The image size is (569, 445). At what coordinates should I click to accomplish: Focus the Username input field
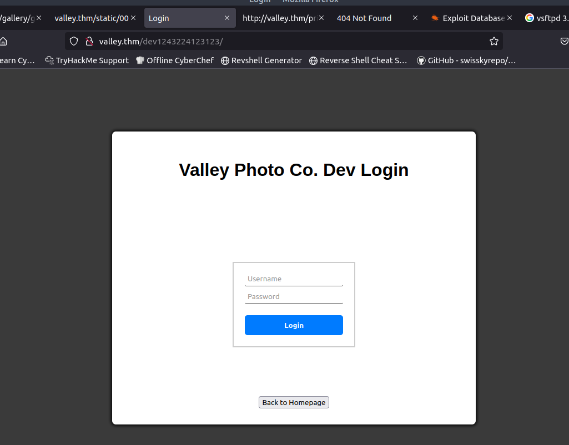point(294,279)
